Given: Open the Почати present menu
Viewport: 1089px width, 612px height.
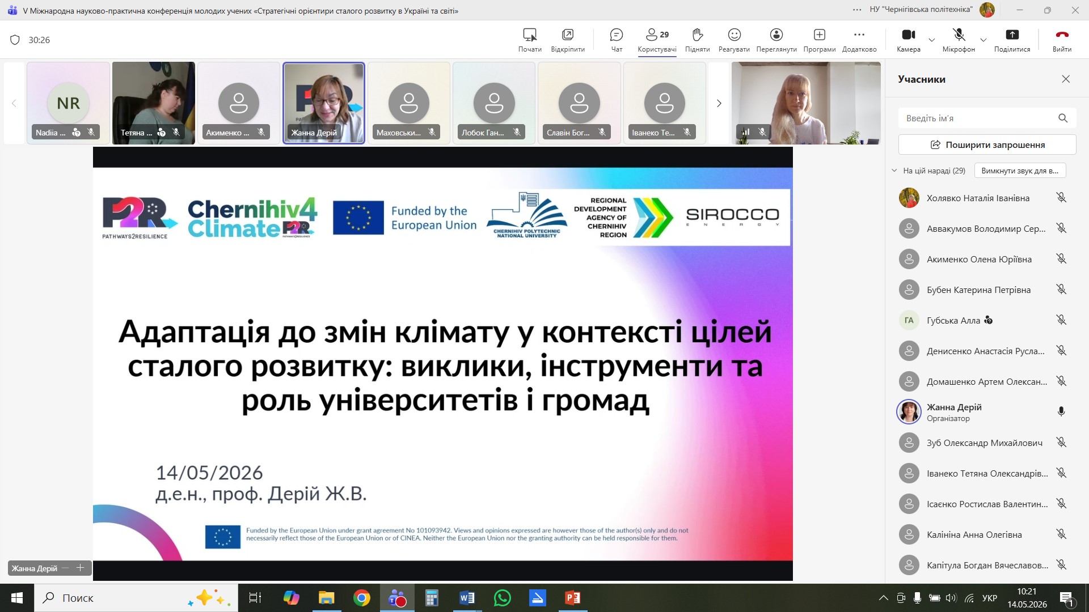Looking at the screenshot, I should coord(530,40).
